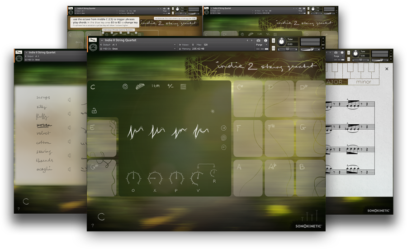This screenshot has width=407, height=249.
Task: Open the Purge dropdown in front window
Action: pyautogui.click(x=262, y=45)
